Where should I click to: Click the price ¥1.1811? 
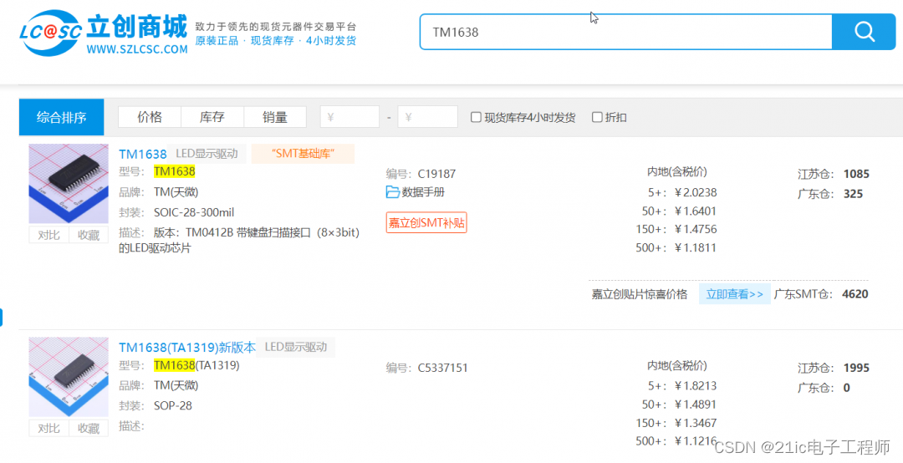tap(696, 248)
